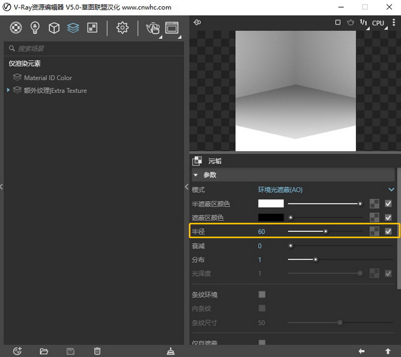Open the Geometry cube icon

(54, 28)
